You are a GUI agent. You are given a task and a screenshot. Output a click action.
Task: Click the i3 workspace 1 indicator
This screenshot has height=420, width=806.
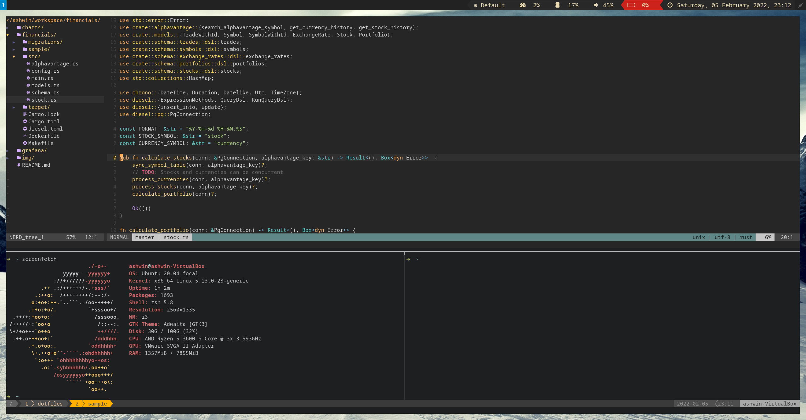3,5
